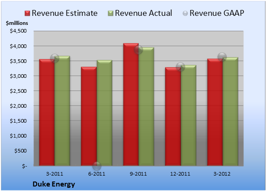Image resolution: width=266 pixels, height=191 pixels.
Task: Select the red estimate bar for 12-2011
Action: pos(173,116)
